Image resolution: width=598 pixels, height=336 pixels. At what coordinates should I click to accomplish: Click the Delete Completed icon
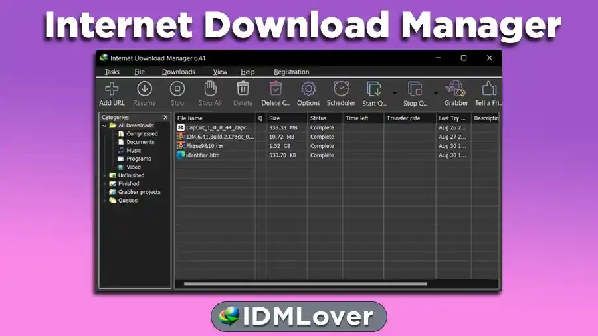coord(276,89)
